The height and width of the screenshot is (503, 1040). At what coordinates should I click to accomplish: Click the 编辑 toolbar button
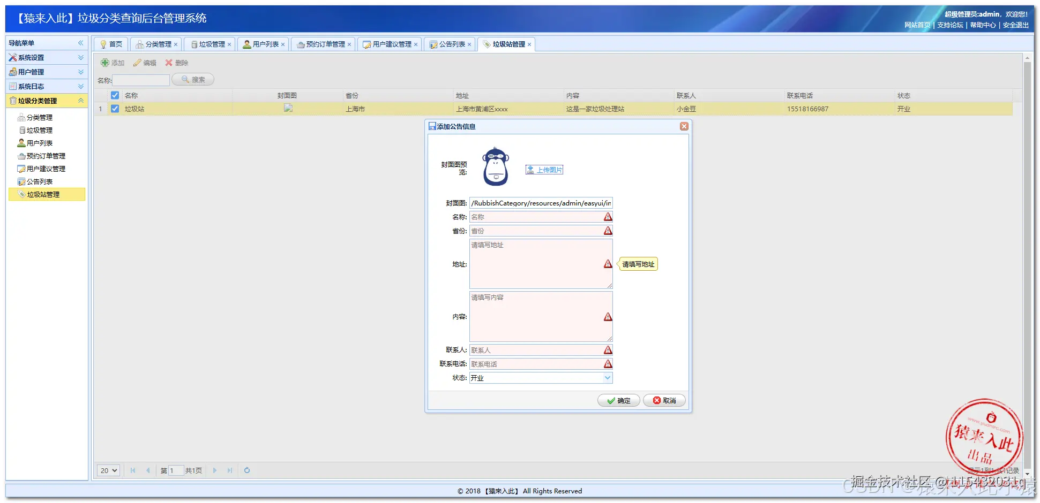tap(145, 63)
